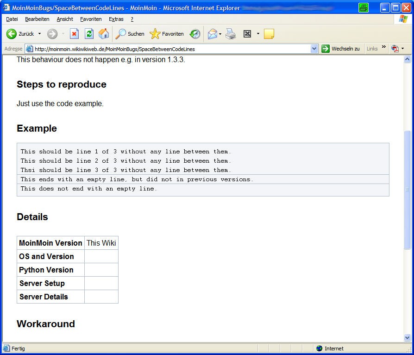The image size is (414, 355).
Task: Click the scrollbar down arrow
Action: pos(408,337)
